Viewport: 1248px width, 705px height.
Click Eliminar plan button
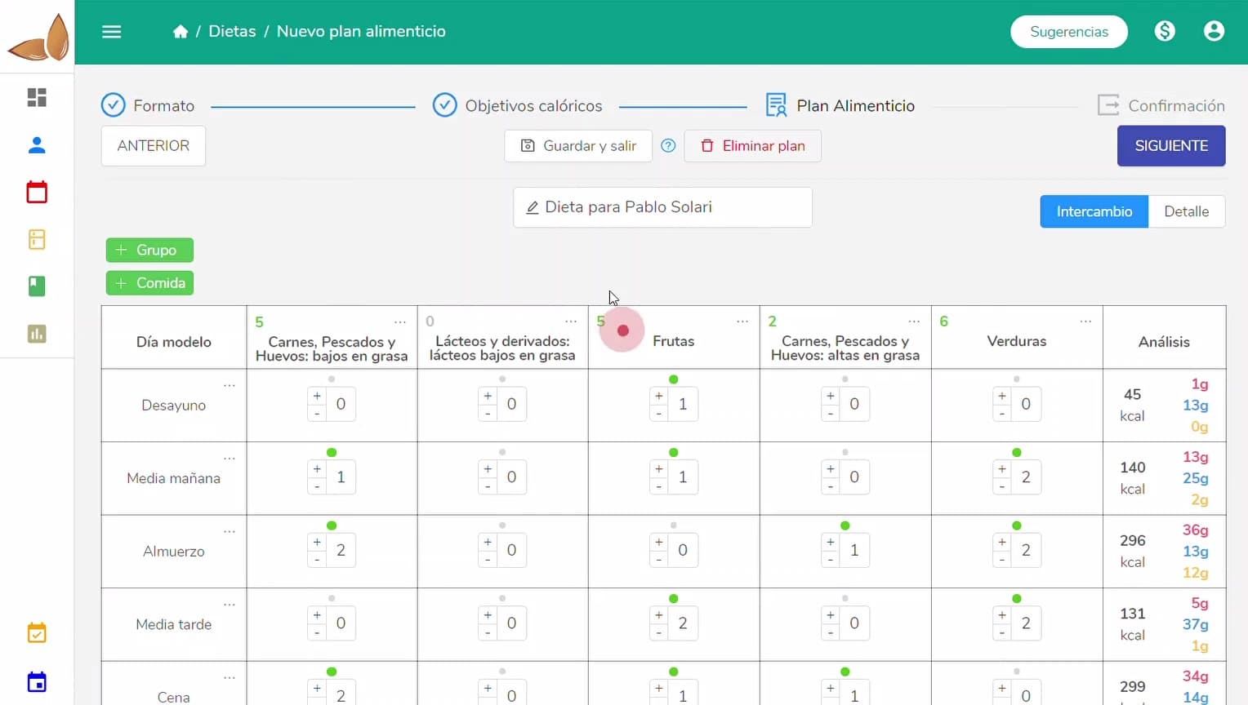click(x=752, y=146)
